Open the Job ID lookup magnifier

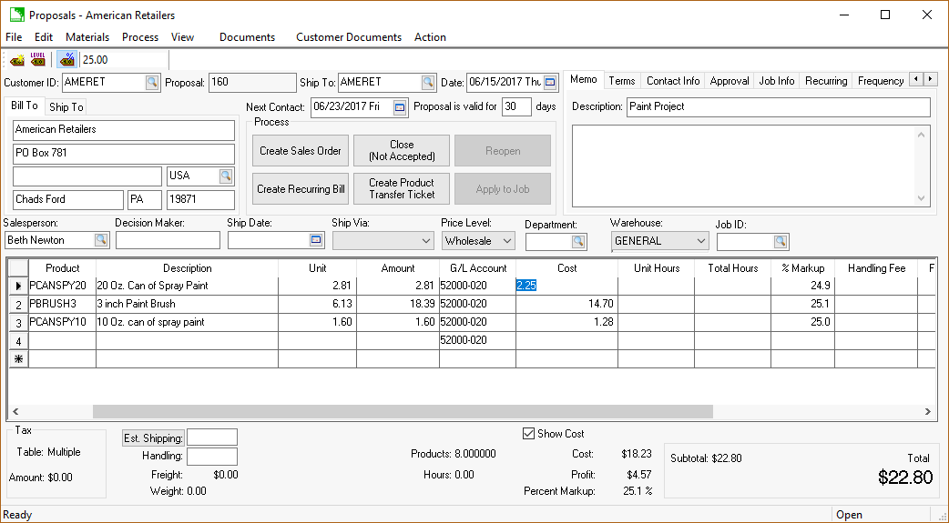(x=780, y=241)
